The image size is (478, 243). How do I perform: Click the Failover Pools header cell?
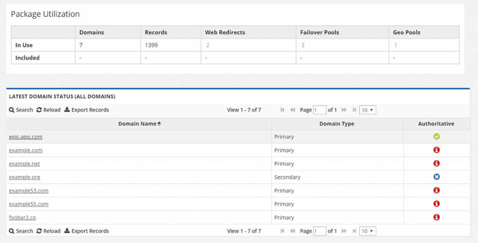342,32
